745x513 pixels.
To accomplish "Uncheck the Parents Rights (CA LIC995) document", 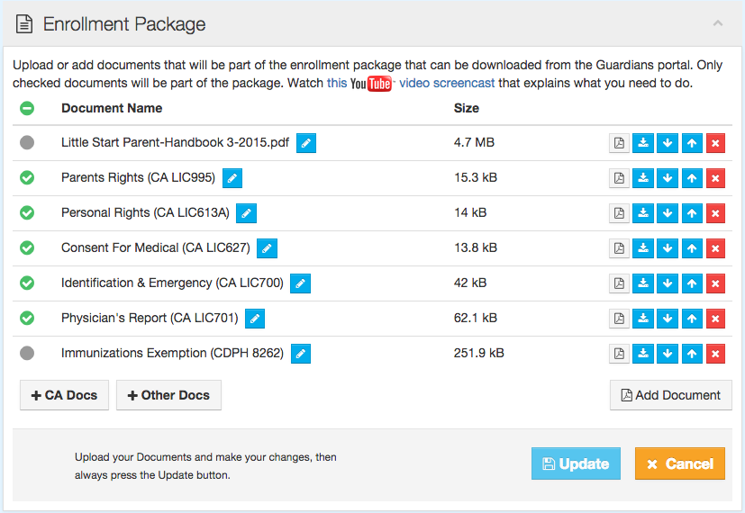I will pyautogui.click(x=27, y=177).
